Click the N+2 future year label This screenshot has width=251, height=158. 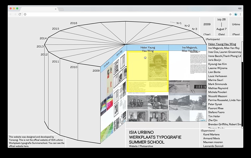coord(187,26)
